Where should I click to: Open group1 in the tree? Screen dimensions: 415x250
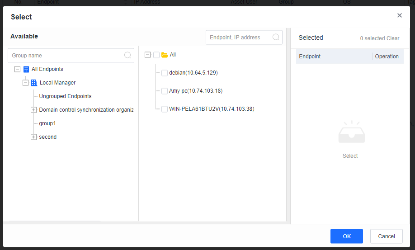[x=47, y=123]
